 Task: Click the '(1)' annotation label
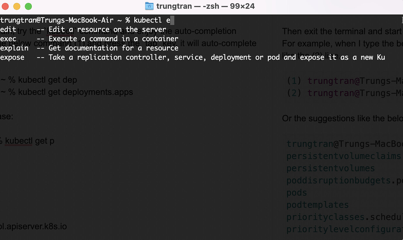293,80
